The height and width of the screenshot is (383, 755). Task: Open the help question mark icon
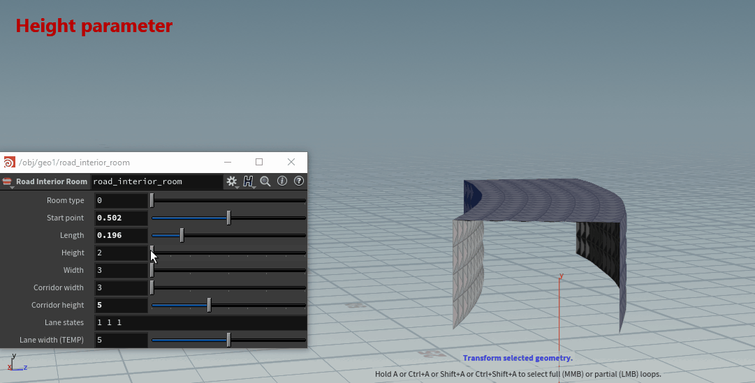click(299, 181)
